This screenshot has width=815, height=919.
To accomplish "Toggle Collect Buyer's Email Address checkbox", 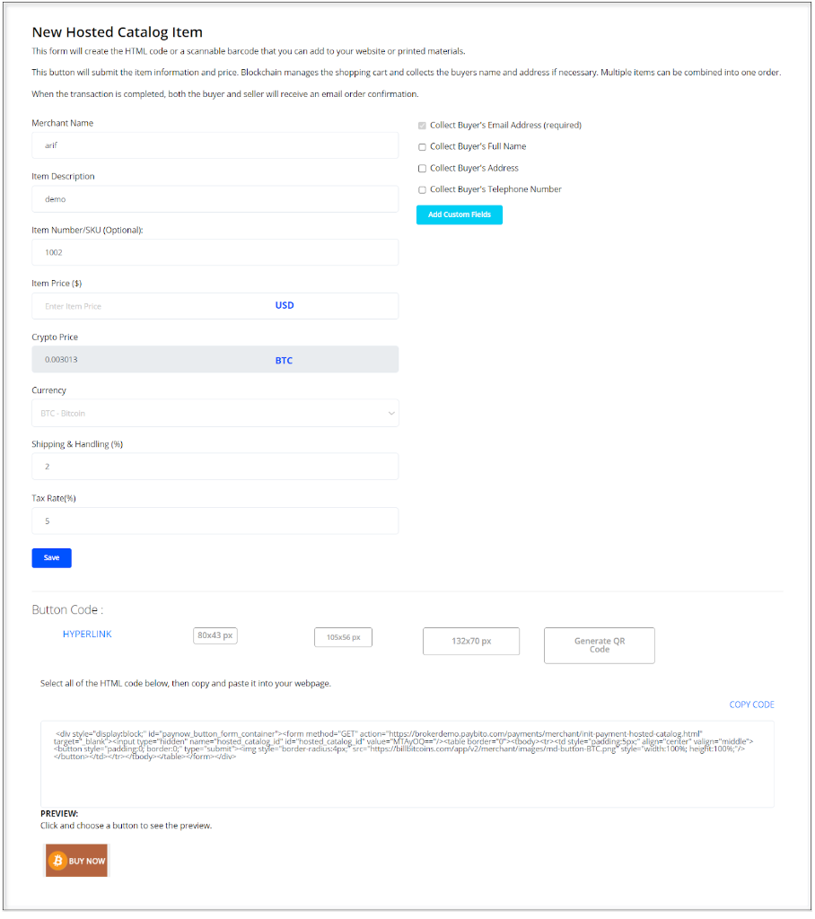I will [x=422, y=126].
